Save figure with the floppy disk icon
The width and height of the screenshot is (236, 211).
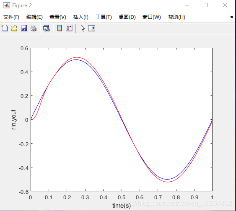pos(24,28)
